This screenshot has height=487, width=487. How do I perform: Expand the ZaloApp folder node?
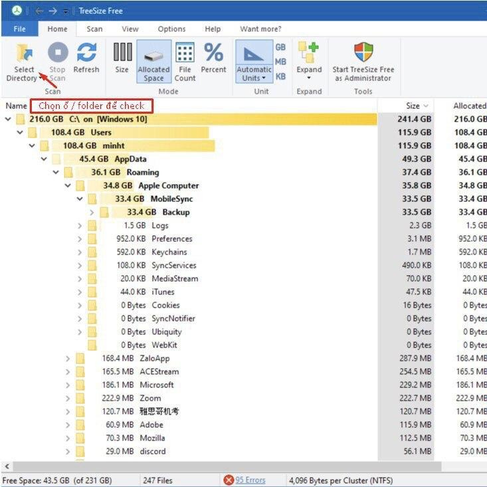68,358
